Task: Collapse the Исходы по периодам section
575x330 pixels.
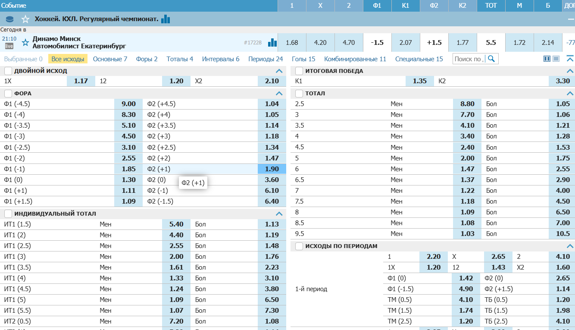Action: click(x=570, y=246)
